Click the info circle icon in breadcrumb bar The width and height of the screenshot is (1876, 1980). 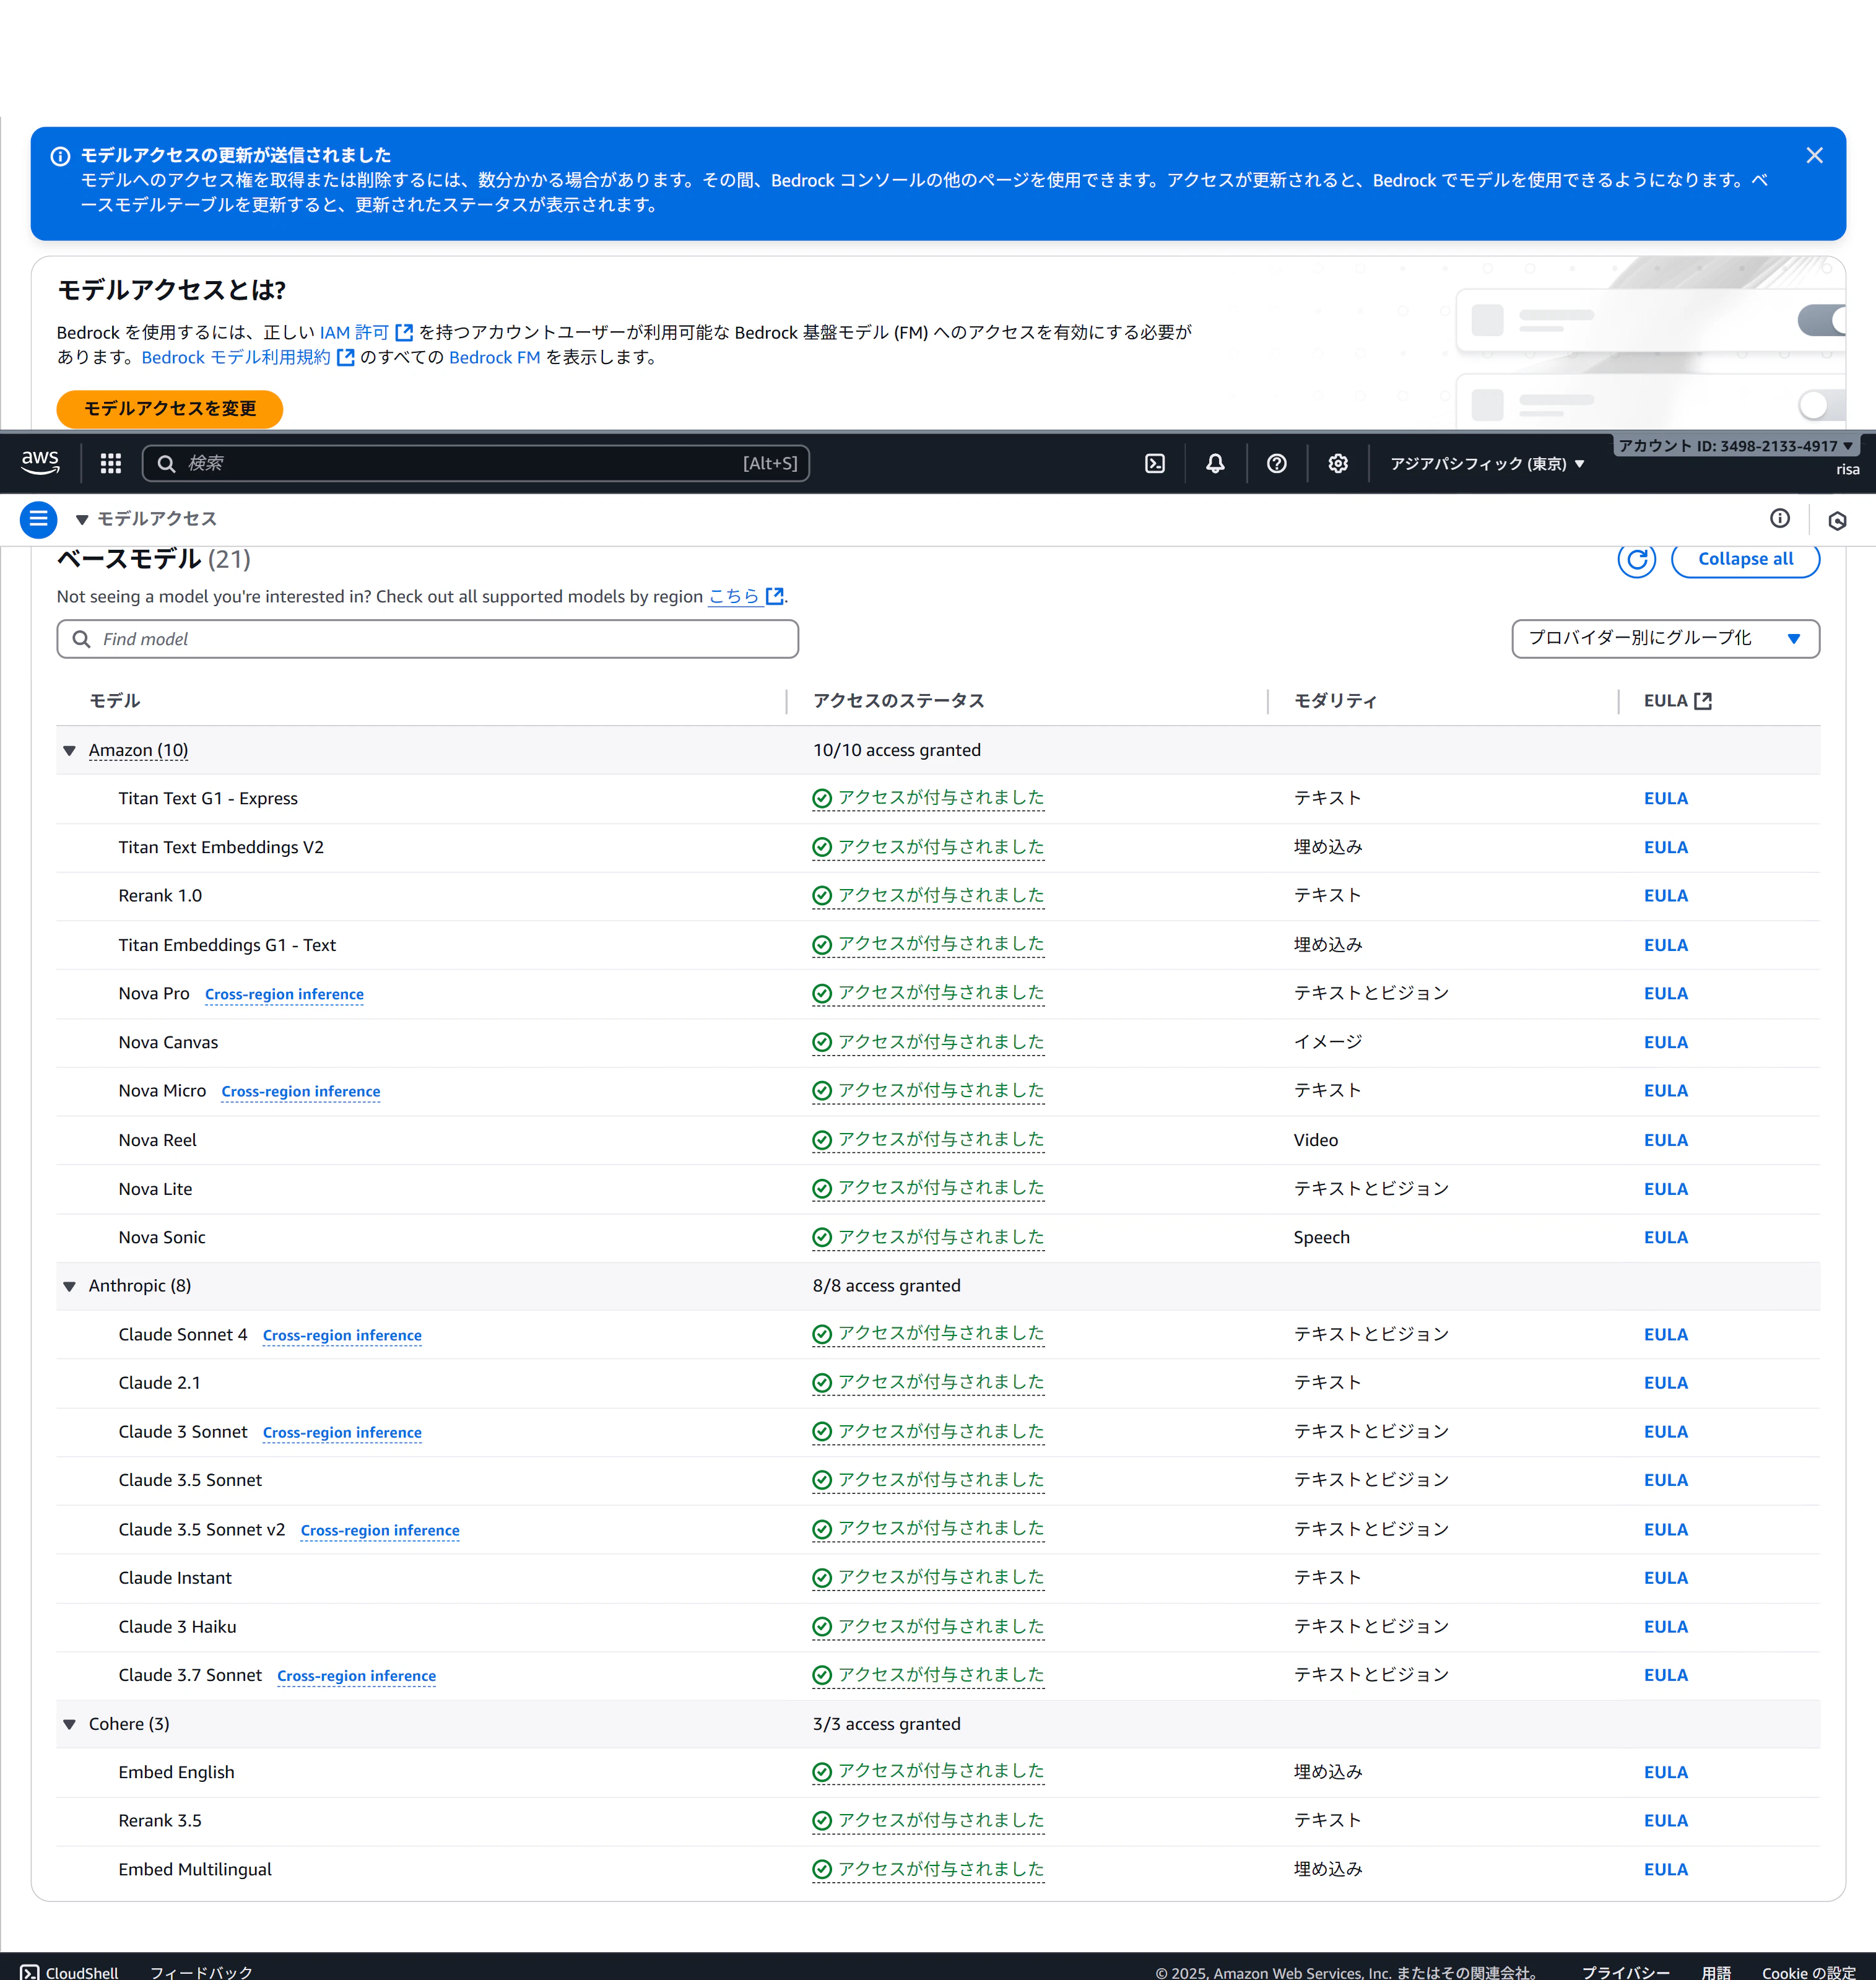(1780, 518)
